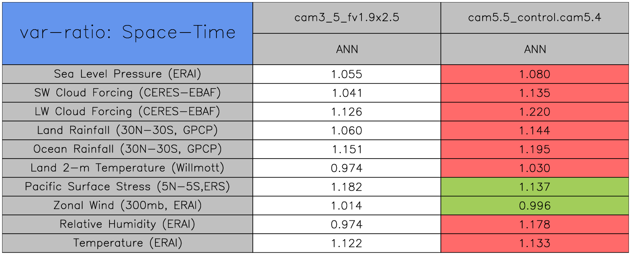The image size is (631, 255).
Task: Click ANN header under cam5.5_control.cam5.4
Action: 534,49
